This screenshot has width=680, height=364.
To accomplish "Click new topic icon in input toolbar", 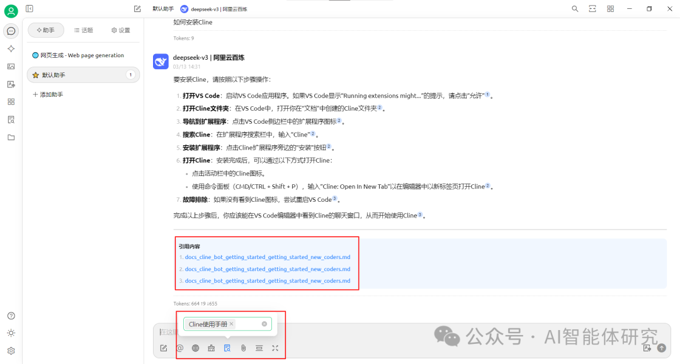I will click(164, 348).
